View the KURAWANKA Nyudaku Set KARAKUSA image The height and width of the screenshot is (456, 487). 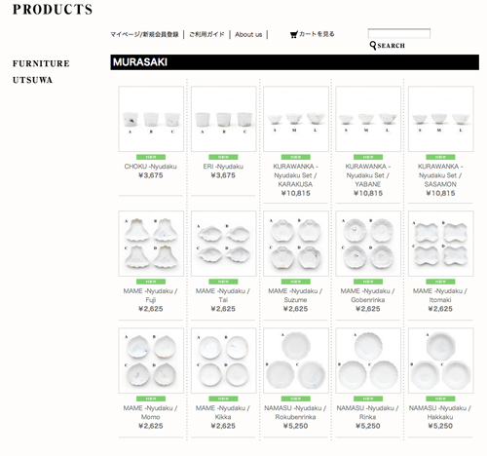click(296, 119)
